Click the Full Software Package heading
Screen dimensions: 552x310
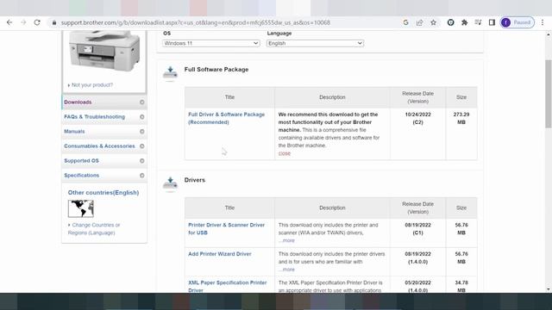click(x=216, y=70)
